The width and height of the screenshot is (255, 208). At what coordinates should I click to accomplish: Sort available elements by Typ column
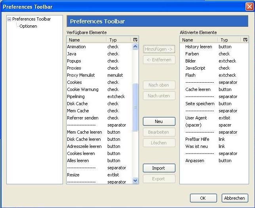tap(118, 40)
